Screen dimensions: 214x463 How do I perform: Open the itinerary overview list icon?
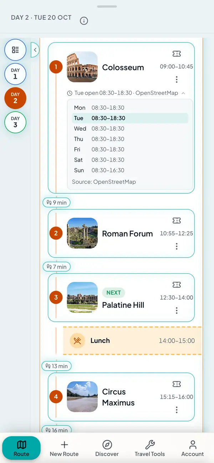click(x=15, y=50)
